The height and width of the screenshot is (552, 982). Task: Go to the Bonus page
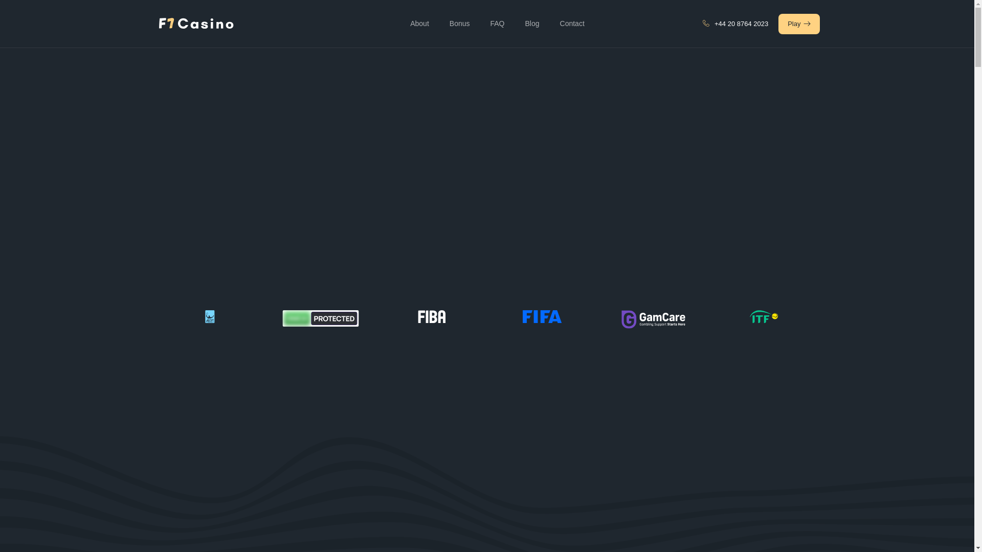(x=459, y=24)
